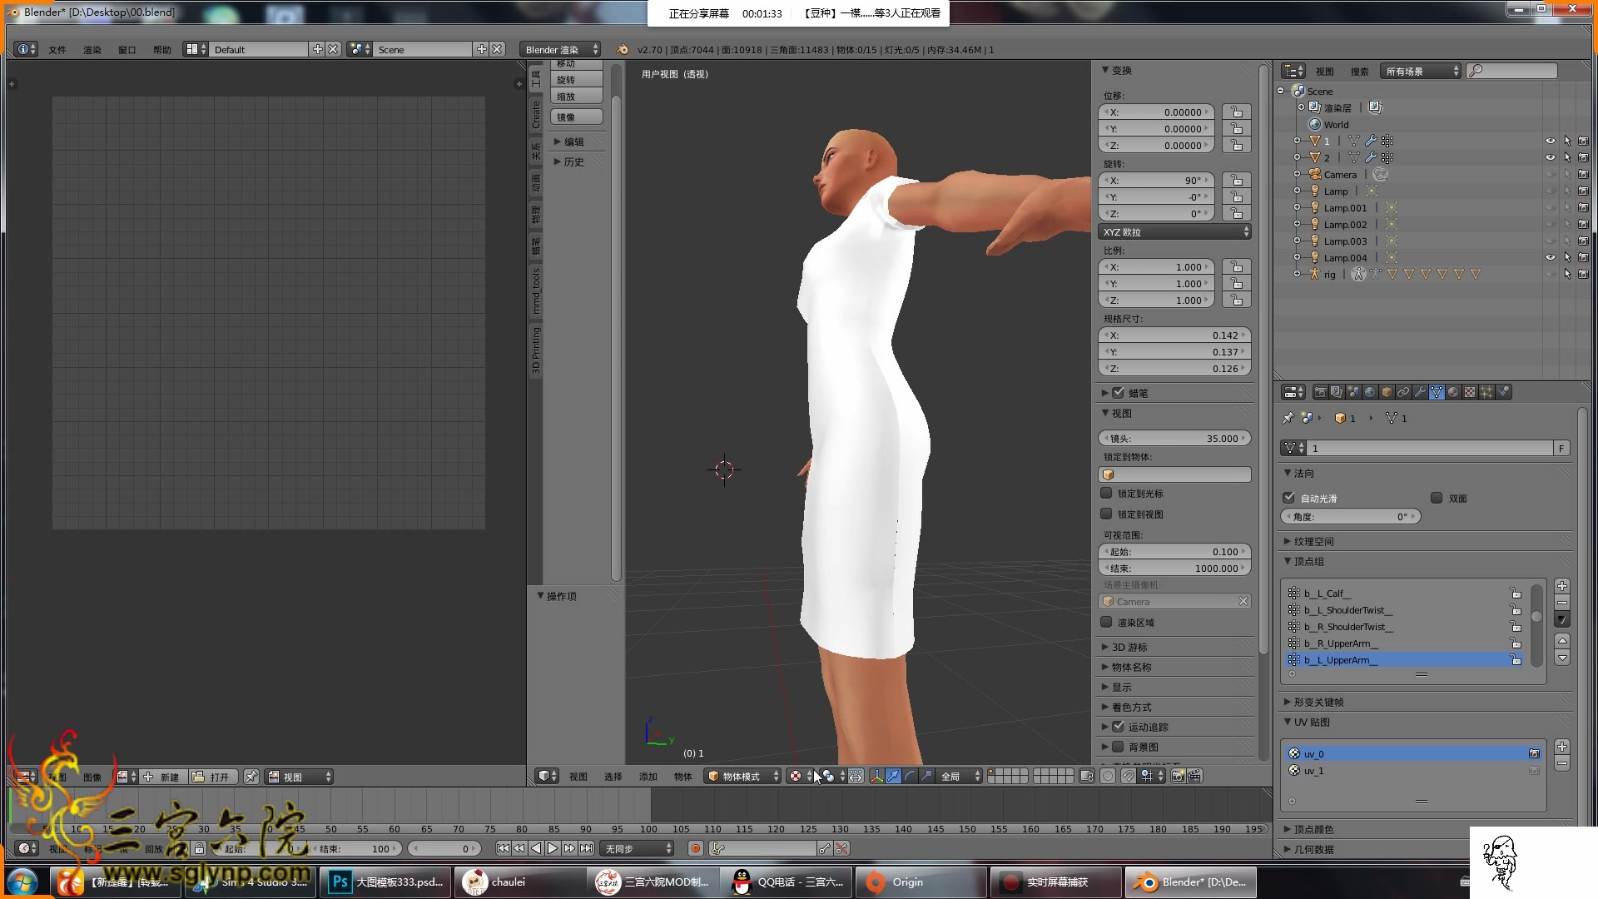Enable the 双面 (double sided) checkbox

(1437, 498)
